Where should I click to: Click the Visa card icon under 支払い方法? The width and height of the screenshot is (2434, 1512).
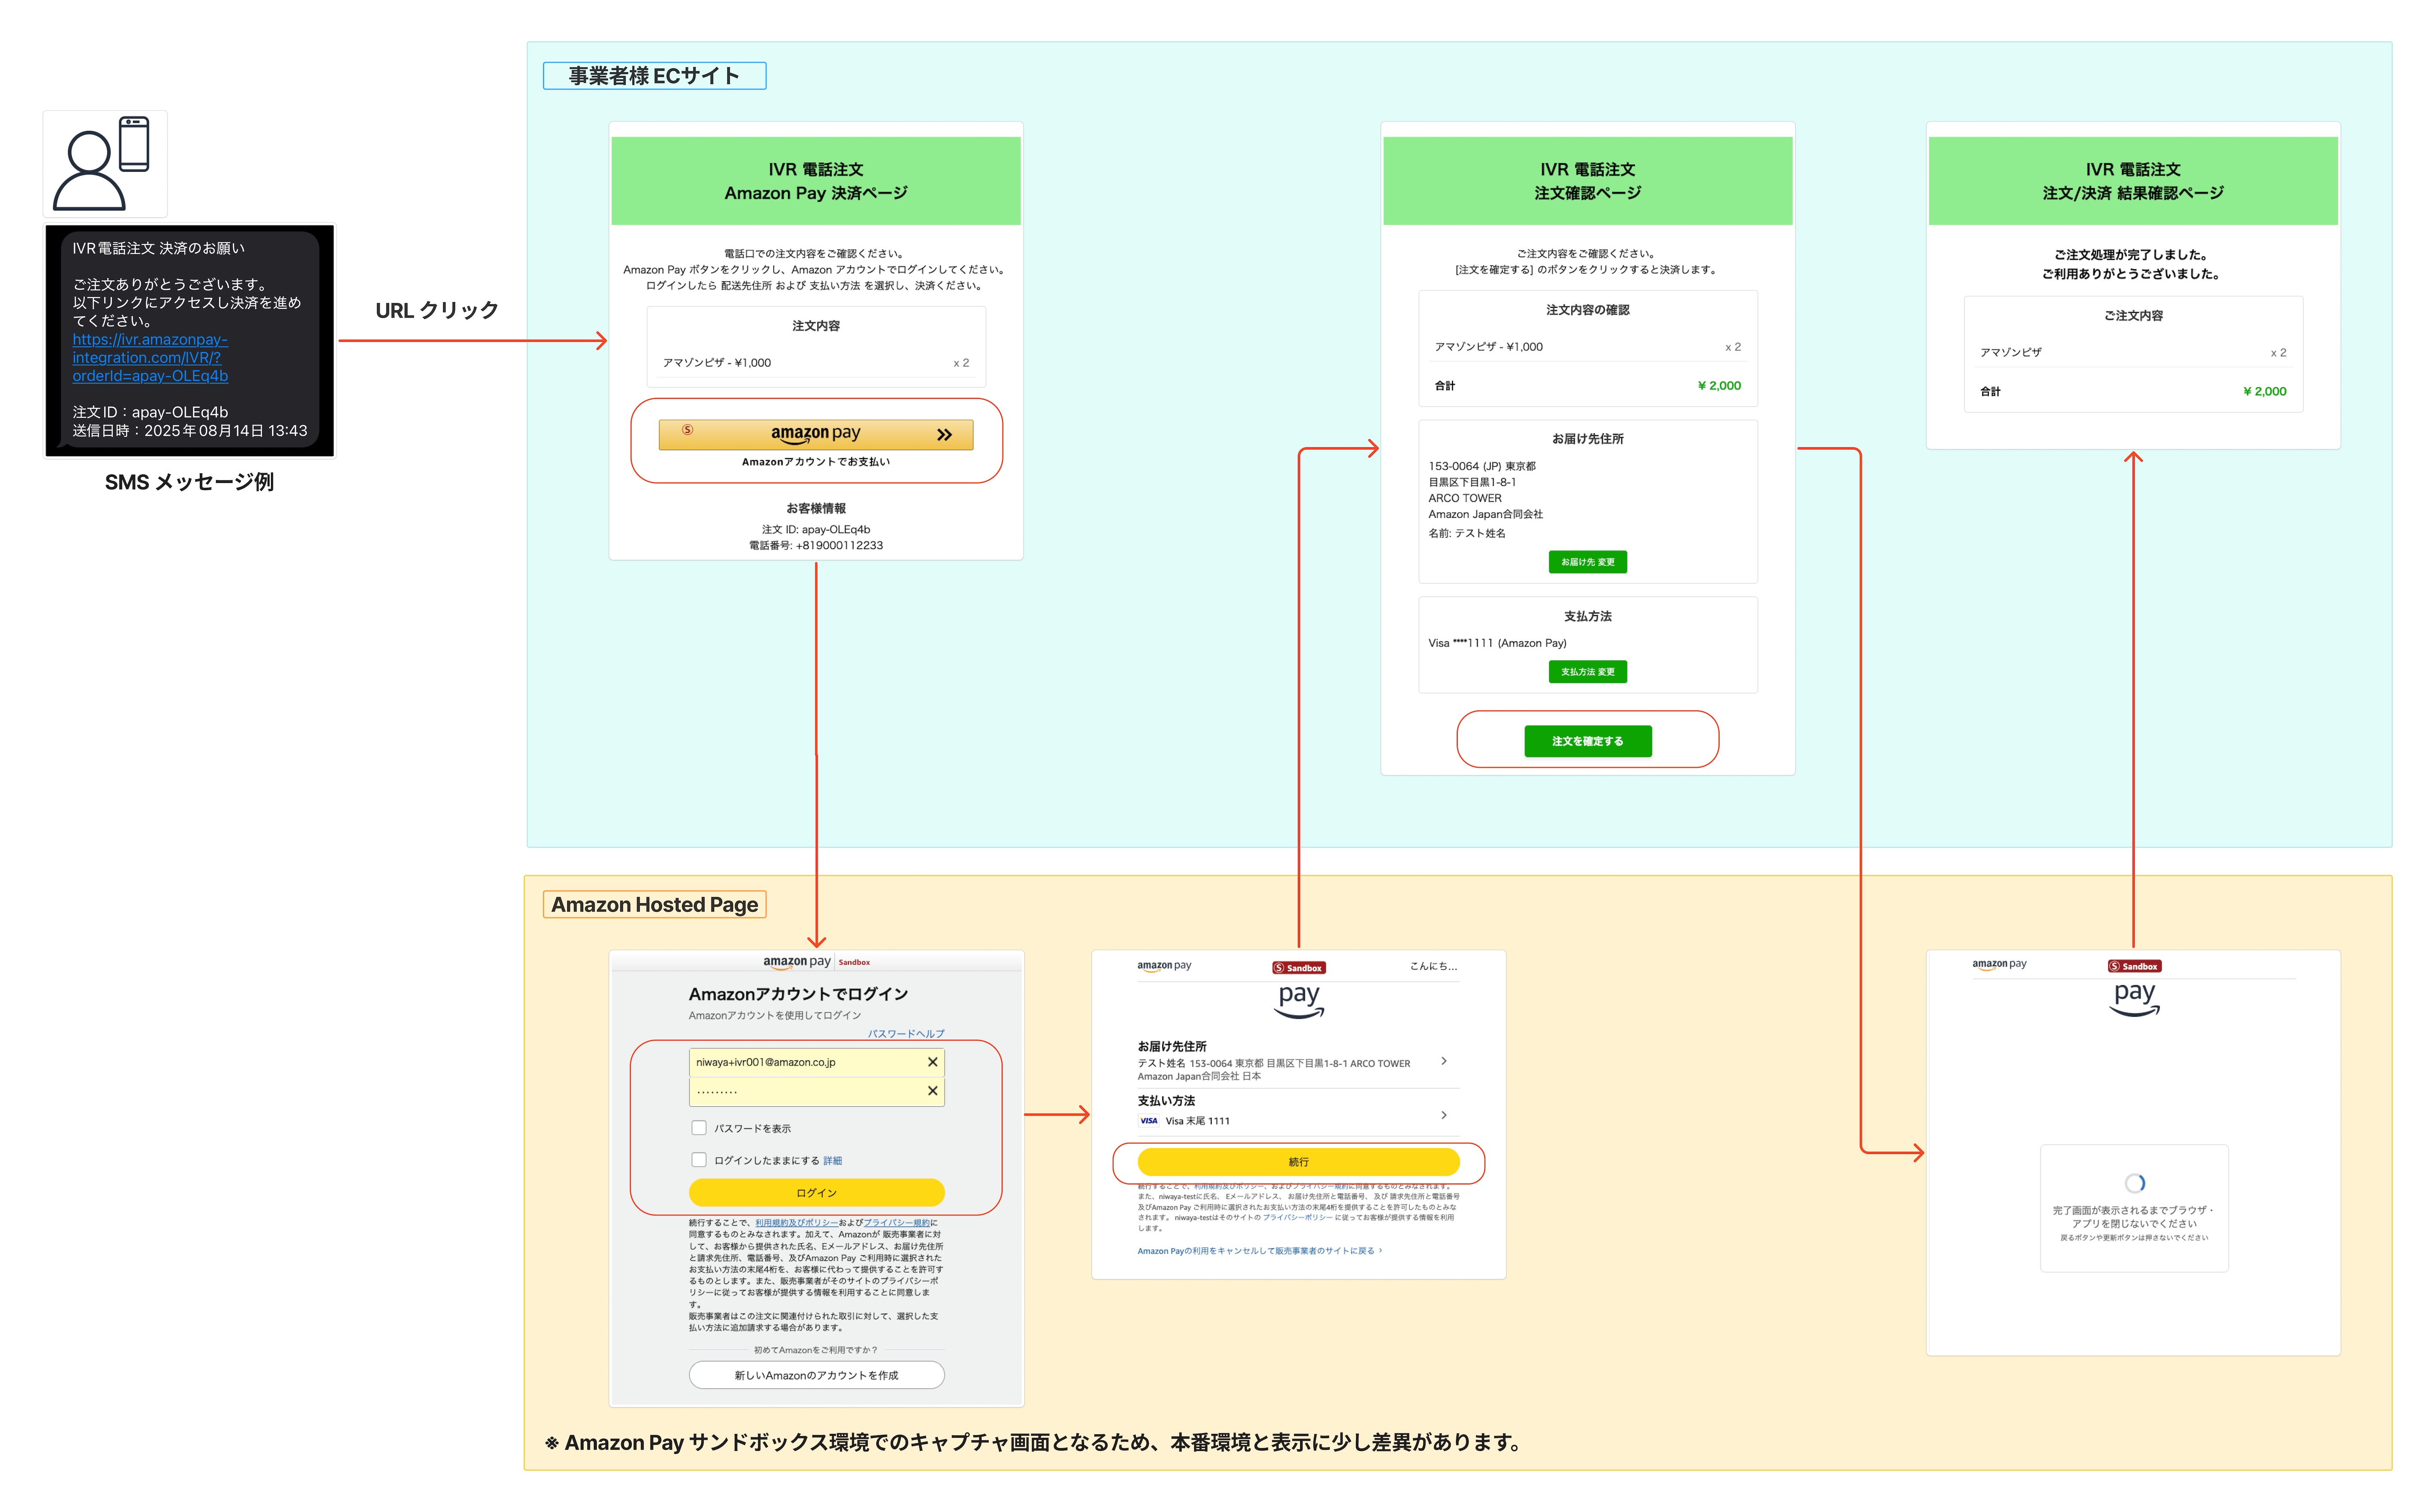coord(1148,1121)
